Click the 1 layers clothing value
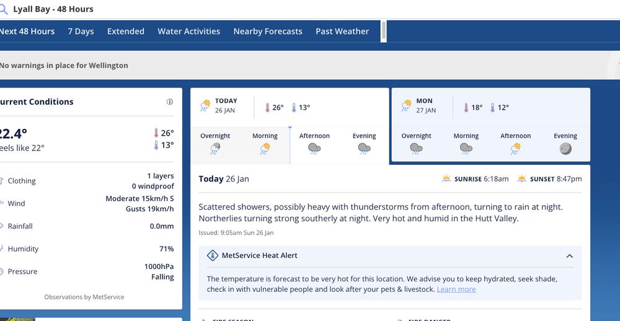This screenshot has width=620, height=321. [x=161, y=176]
